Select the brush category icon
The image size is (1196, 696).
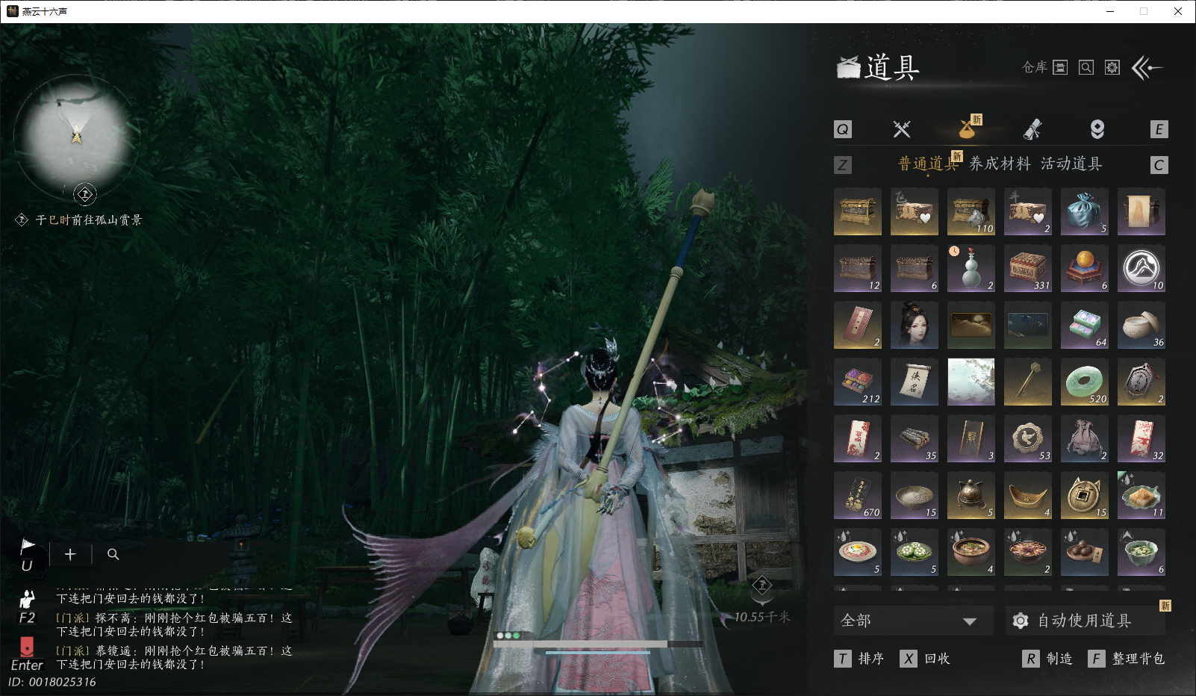tap(1033, 129)
